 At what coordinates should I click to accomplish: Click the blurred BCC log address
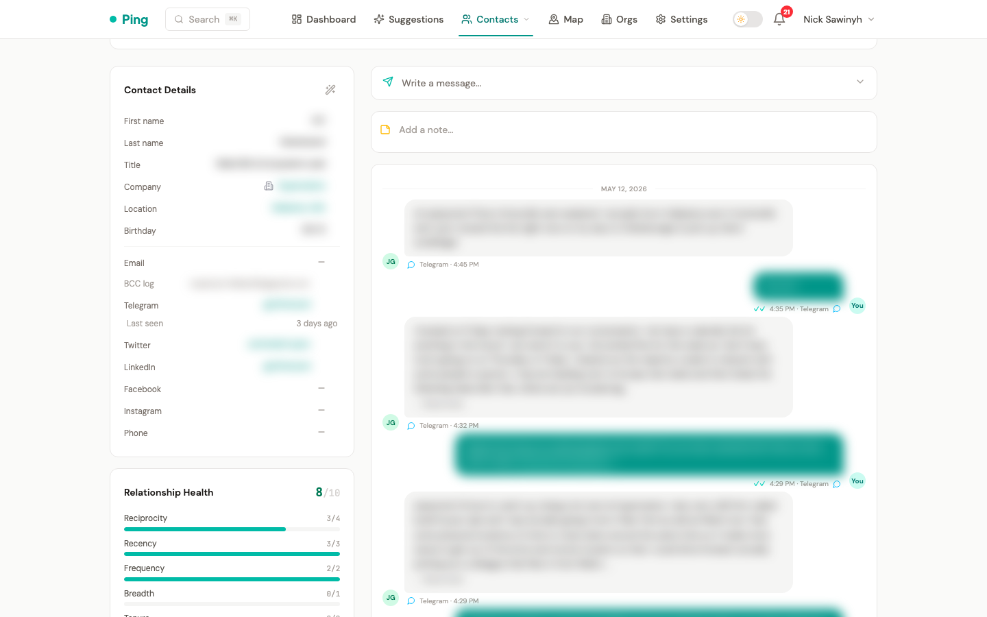(x=249, y=283)
